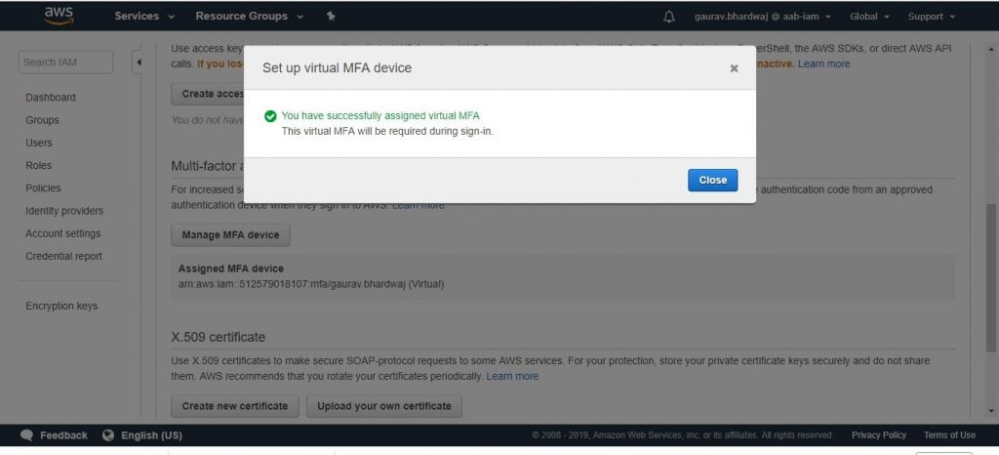
Task: Click the Manage MFA device button
Action: click(230, 235)
